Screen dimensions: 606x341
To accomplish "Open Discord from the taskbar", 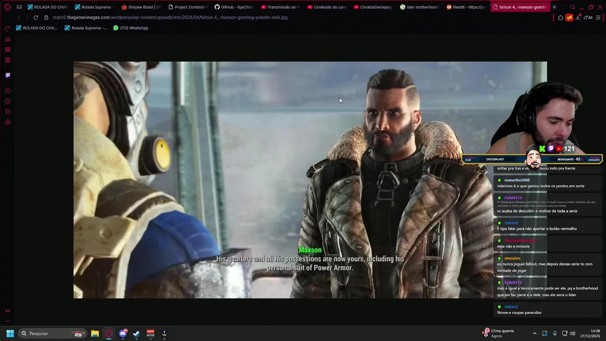I will click(x=123, y=333).
